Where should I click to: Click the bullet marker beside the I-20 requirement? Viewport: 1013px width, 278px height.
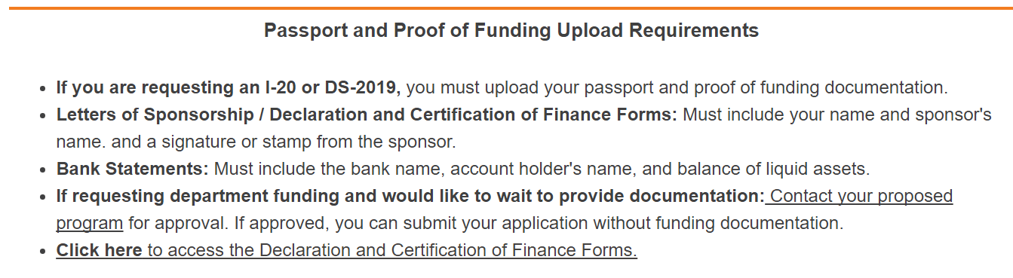pyautogui.click(x=42, y=89)
